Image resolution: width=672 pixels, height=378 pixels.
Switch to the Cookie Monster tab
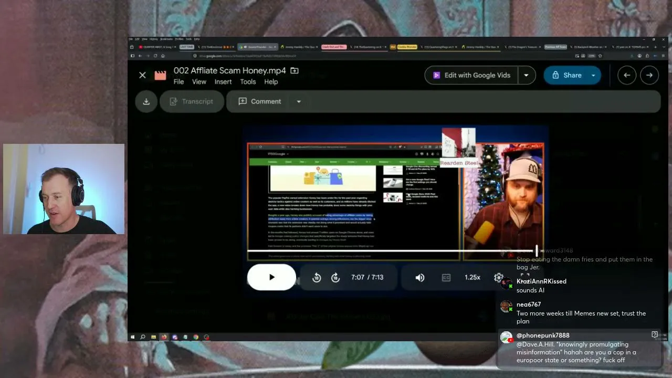point(407,47)
